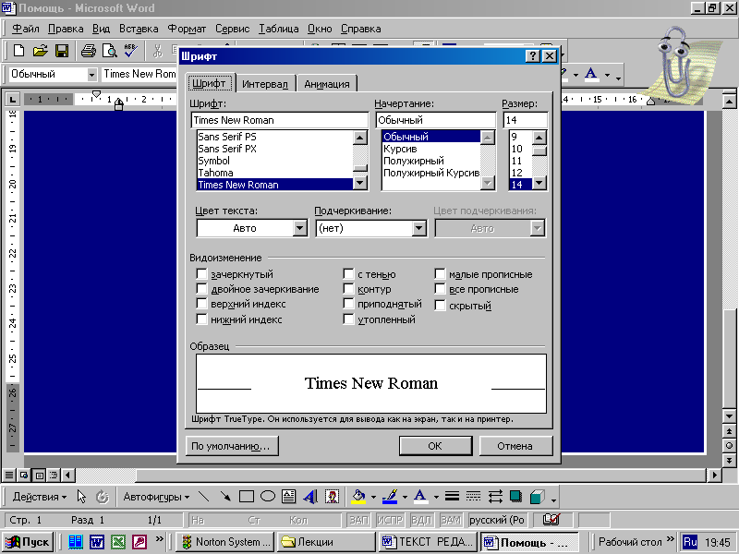Image resolution: width=739 pixels, height=554 pixels.
Task: Enable the двойное зачеркивание checkbox
Action: pyautogui.click(x=201, y=289)
